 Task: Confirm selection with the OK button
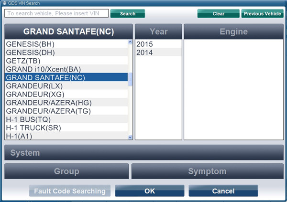pyautogui.click(x=150, y=191)
